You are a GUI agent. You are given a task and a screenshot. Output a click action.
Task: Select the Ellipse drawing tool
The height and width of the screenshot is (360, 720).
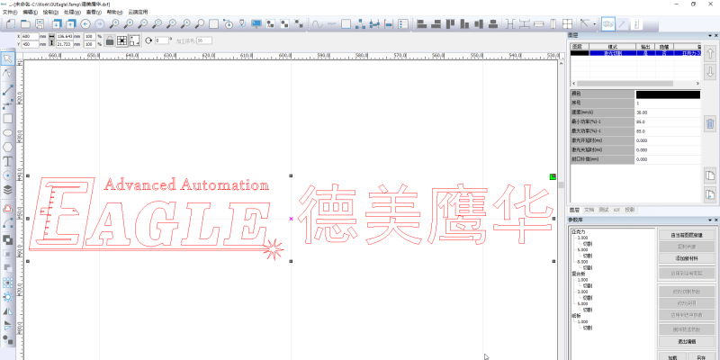pyautogui.click(x=8, y=132)
